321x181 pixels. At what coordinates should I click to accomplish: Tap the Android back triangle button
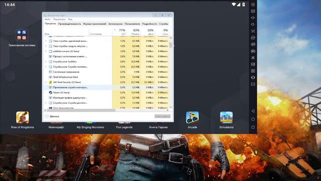point(253,111)
